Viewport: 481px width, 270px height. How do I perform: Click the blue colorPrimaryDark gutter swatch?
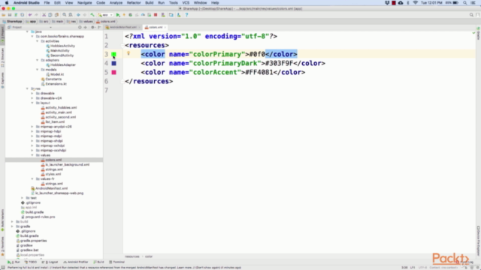(x=113, y=63)
